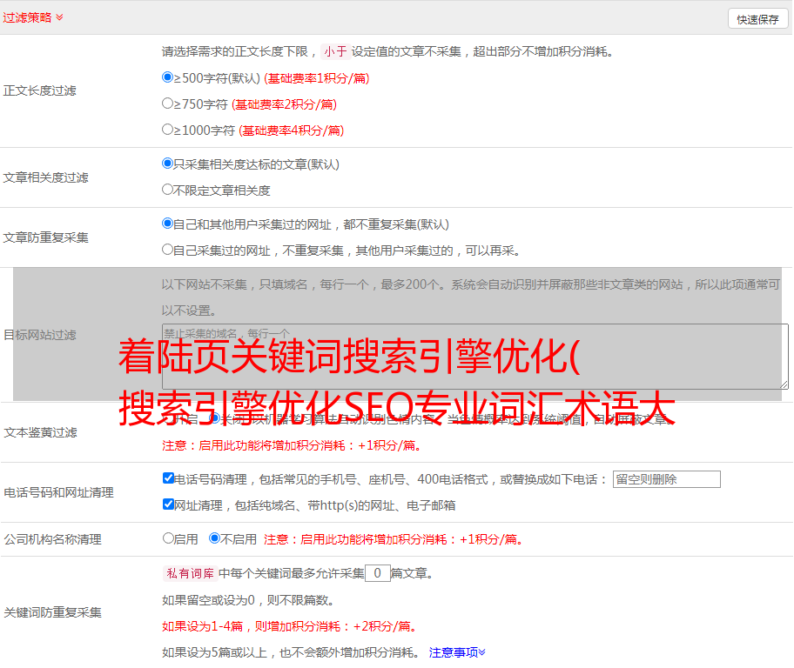Focus the 禁止采集的域名 text area
The width and height of the screenshot is (794, 668).
(x=474, y=357)
